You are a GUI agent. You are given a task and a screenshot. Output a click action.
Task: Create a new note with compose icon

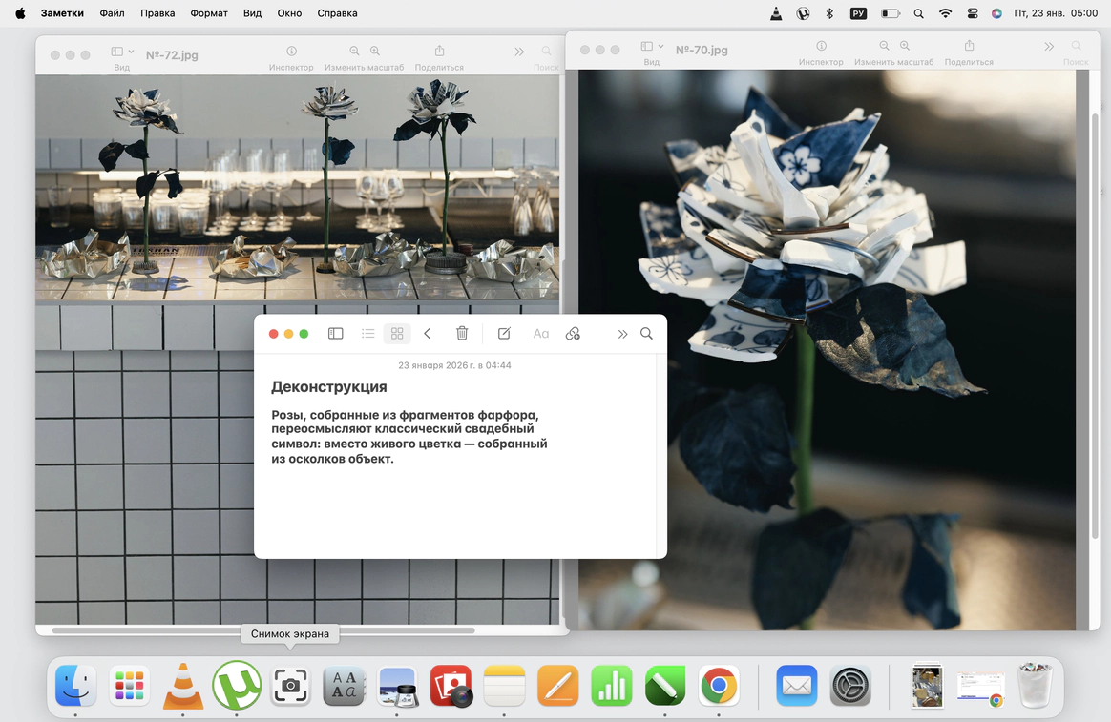tap(504, 334)
